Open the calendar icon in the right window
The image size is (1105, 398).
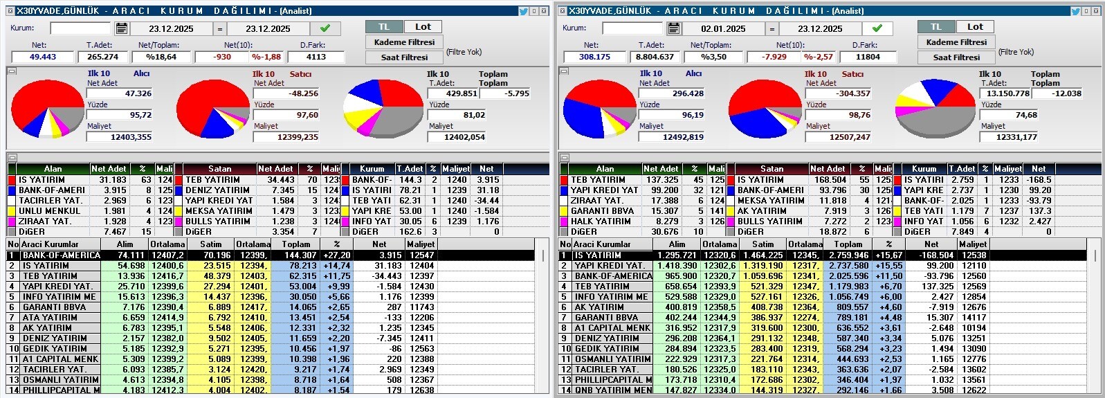[x=674, y=28]
